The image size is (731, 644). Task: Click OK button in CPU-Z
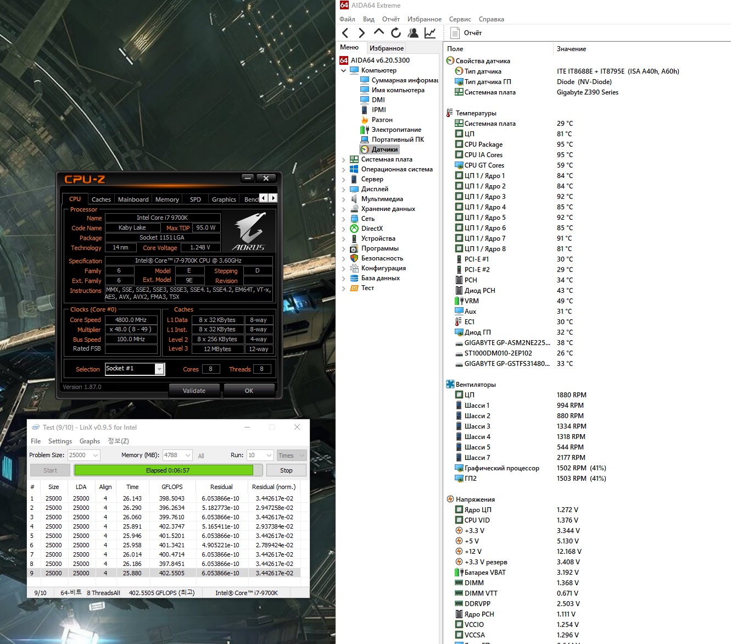coord(249,391)
